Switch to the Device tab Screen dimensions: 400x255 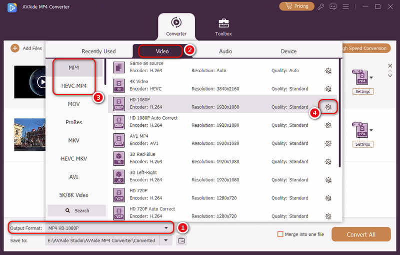tap(289, 52)
